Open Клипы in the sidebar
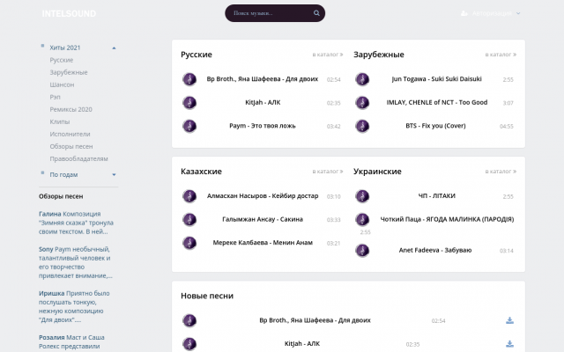The image size is (564, 352). coord(60,121)
